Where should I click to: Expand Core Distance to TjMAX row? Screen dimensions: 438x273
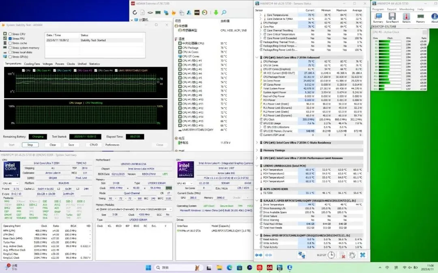(x=260, y=19)
